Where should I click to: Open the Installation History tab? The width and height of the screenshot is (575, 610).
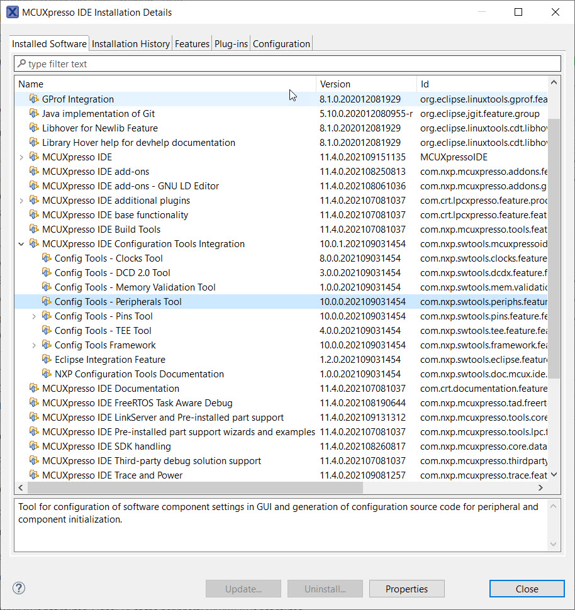point(130,43)
